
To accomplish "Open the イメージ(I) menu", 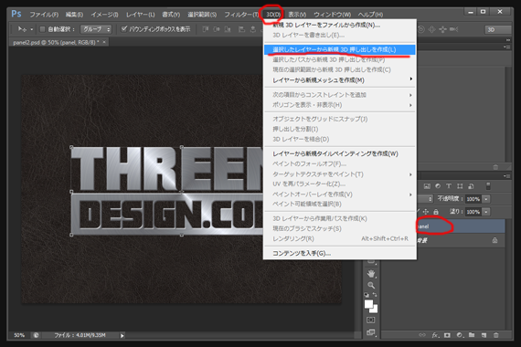I will (x=104, y=15).
